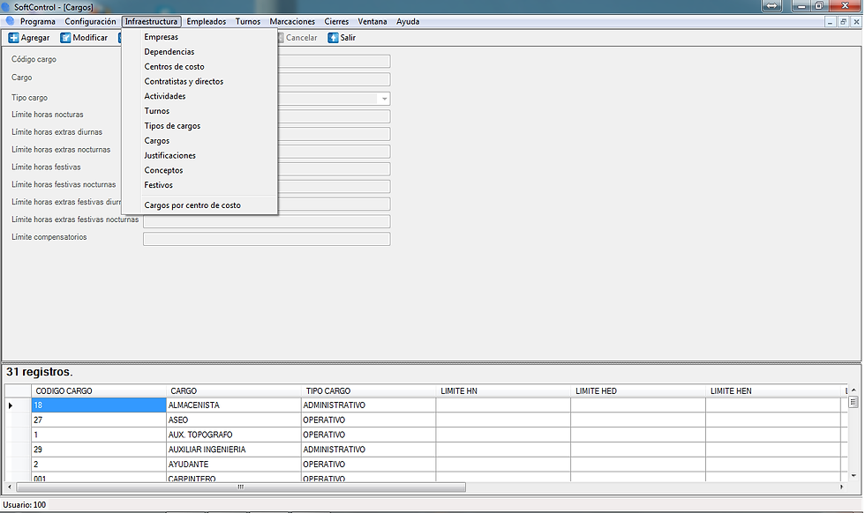The height and width of the screenshot is (513, 865).
Task: Click the vertical scrollbar thumb of grid
Action: (x=854, y=402)
